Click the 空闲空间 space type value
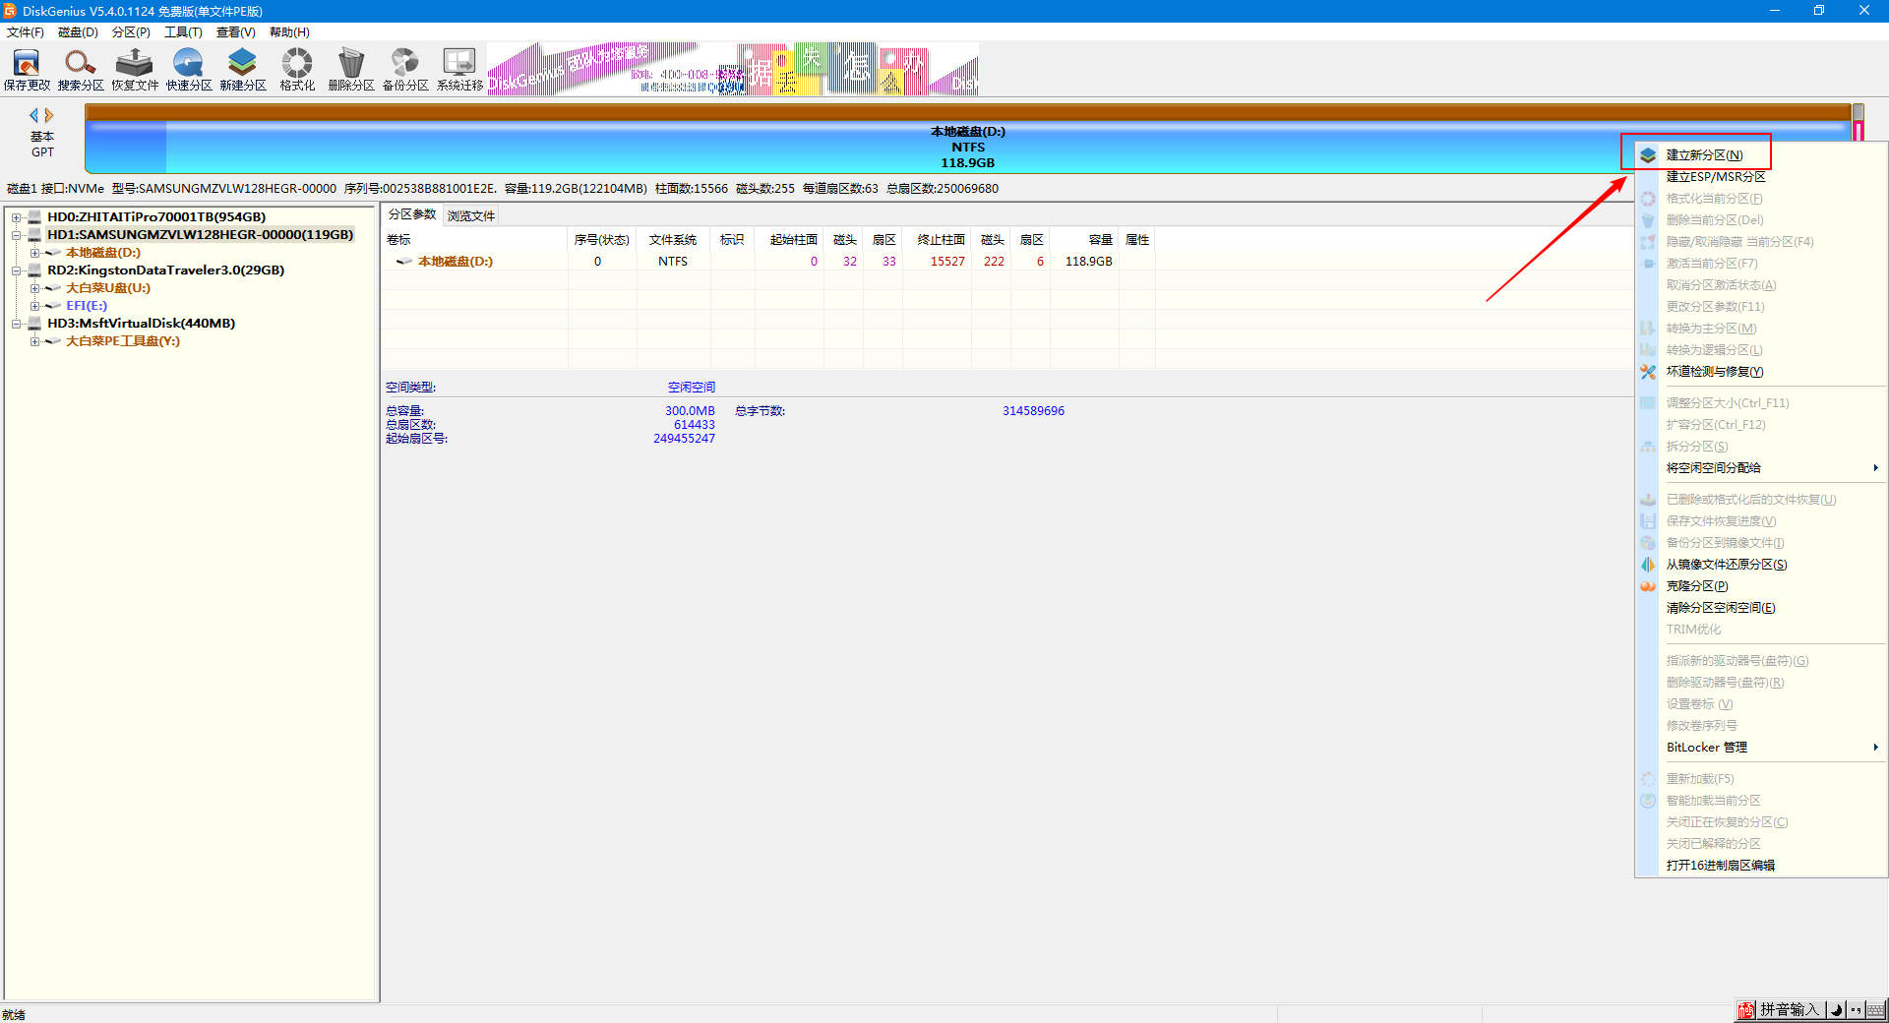Image resolution: width=1889 pixels, height=1023 pixels. pos(692,388)
